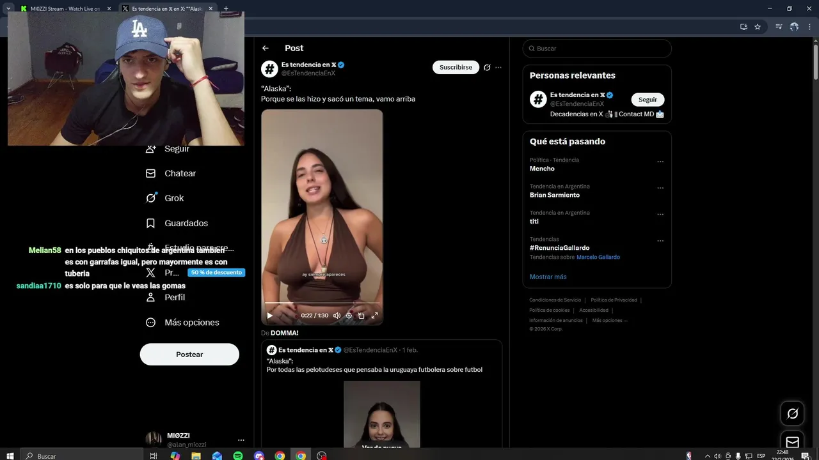Open MIØZZI account switcher dots

tap(241, 440)
